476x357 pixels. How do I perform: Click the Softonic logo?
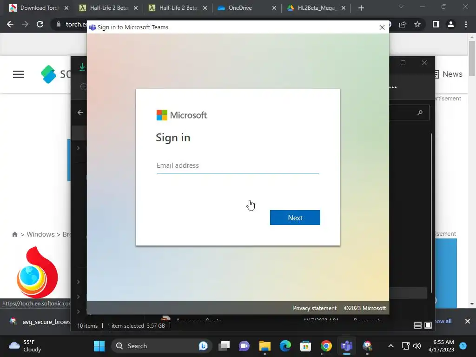(x=56, y=74)
